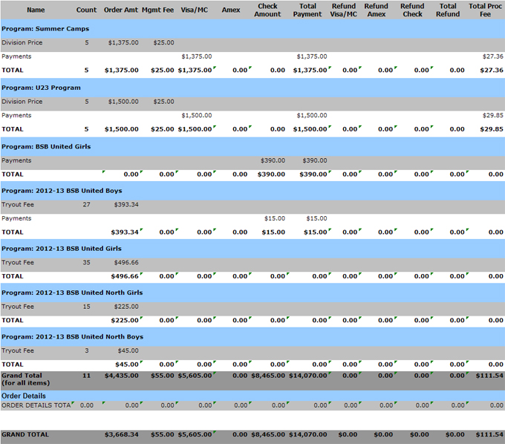Click Summer Camps payment $1,375.00 Visa/MC cell
The width and height of the screenshot is (505, 444).
197,56
